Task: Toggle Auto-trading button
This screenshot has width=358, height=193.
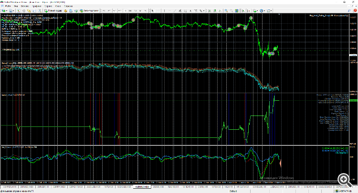Action: tap(89, 10)
